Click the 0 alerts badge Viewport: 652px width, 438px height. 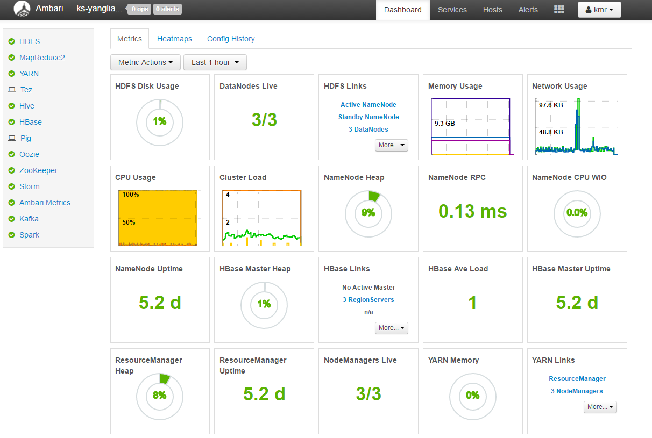click(167, 9)
